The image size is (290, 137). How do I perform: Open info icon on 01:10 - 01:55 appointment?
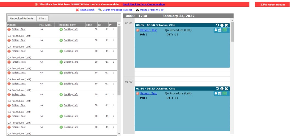[222, 88]
